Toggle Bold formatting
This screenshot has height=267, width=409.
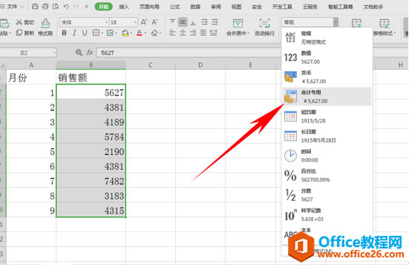64,33
